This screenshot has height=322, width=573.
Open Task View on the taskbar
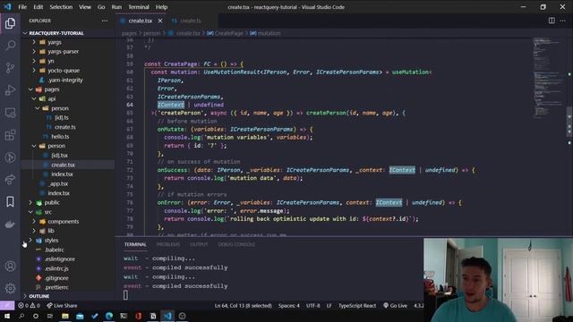[50, 316]
